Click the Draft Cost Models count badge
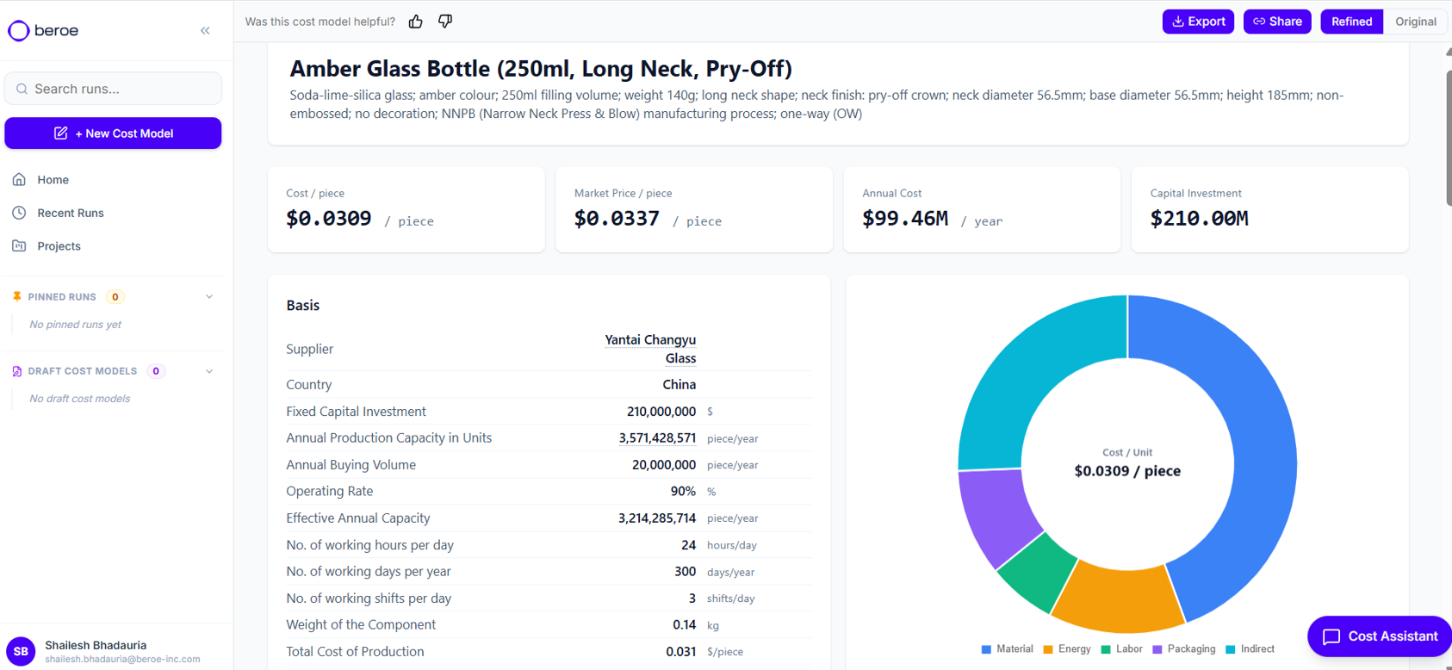This screenshot has height=670, width=1452. pyautogui.click(x=156, y=371)
